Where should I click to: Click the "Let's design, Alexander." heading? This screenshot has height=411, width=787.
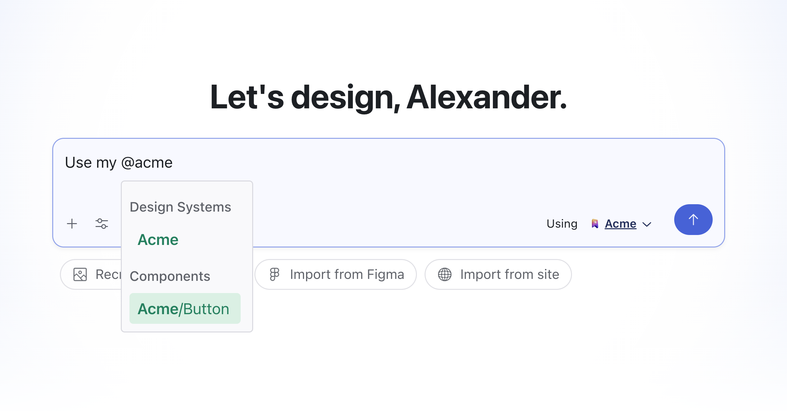click(388, 97)
